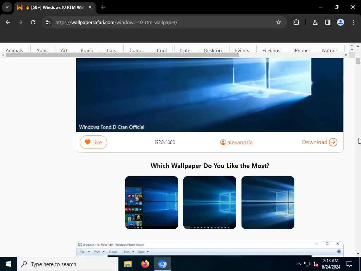361x271 pixels.
Task: Go back to the previous page
Action: pos(8,22)
